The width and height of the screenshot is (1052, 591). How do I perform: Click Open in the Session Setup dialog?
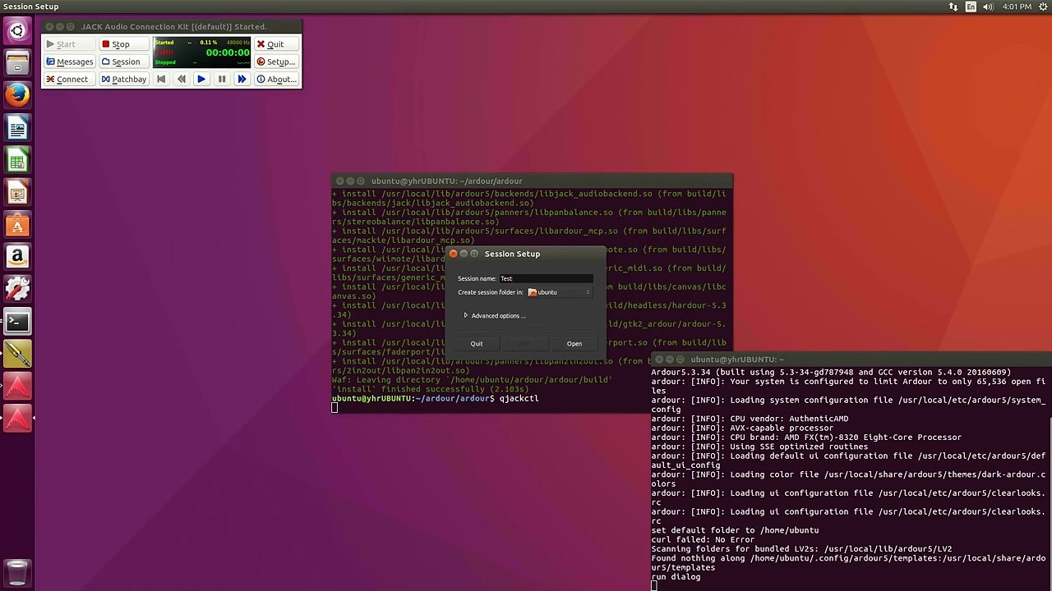coord(574,344)
